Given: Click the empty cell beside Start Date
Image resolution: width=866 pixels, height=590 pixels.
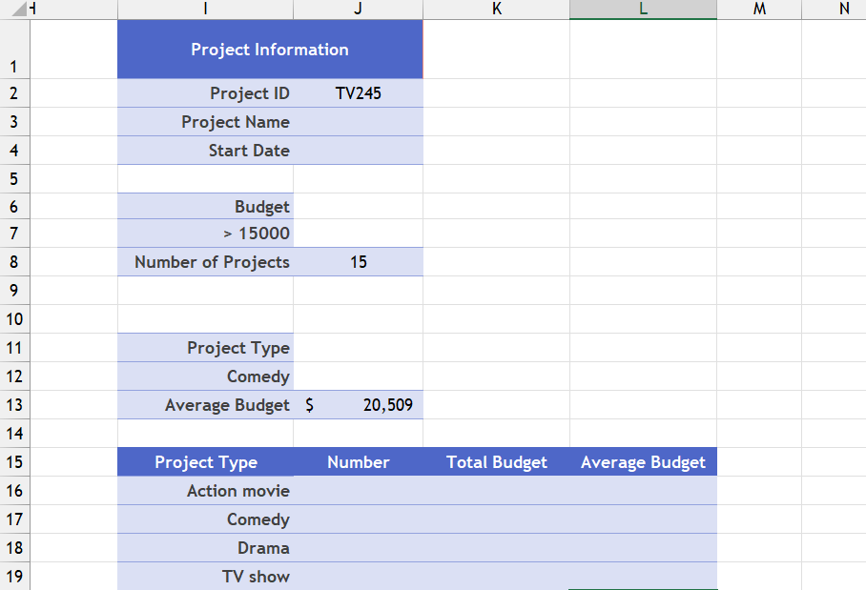Looking at the screenshot, I should (358, 150).
